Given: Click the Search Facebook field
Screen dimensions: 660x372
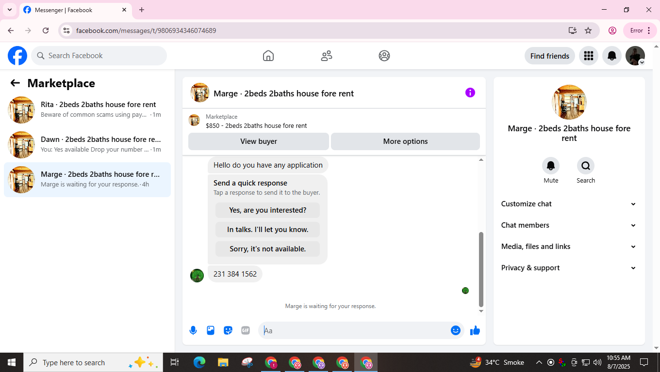Looking at the screenshot, I should pos(99,56).
